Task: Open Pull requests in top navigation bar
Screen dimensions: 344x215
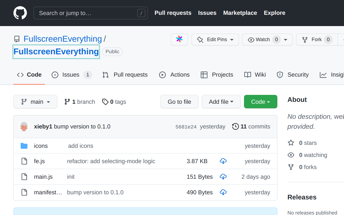Action: pos(173,13)
